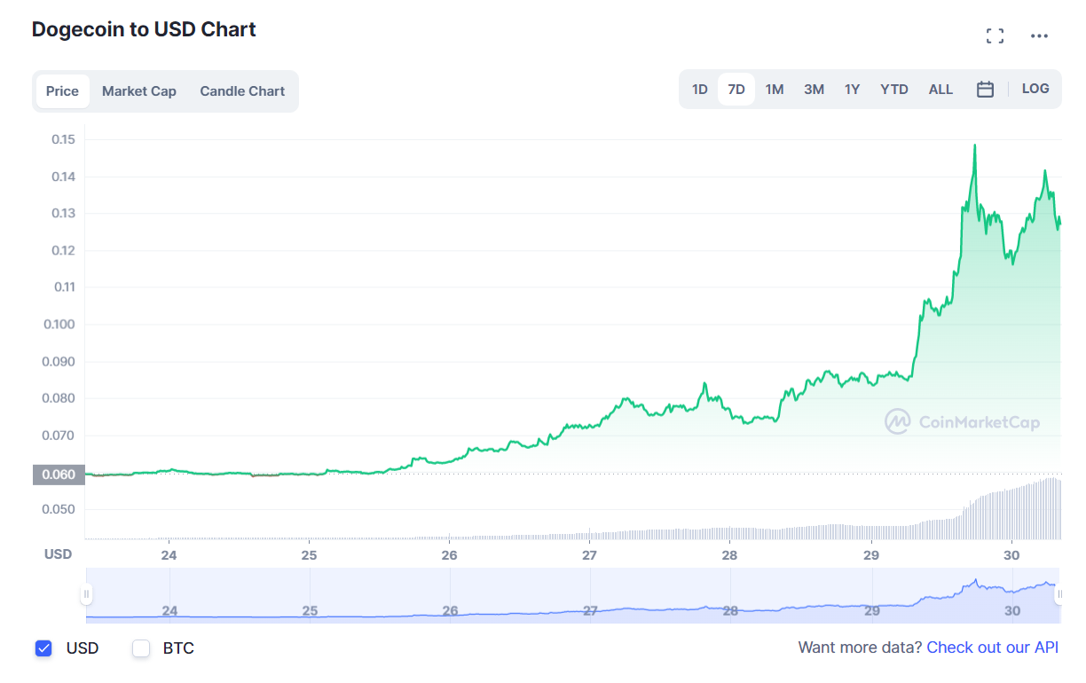Follow the Check out our API link
The height and width of the screenshot is (683, 1086).
pyautogui.click(x=993, y=648)
